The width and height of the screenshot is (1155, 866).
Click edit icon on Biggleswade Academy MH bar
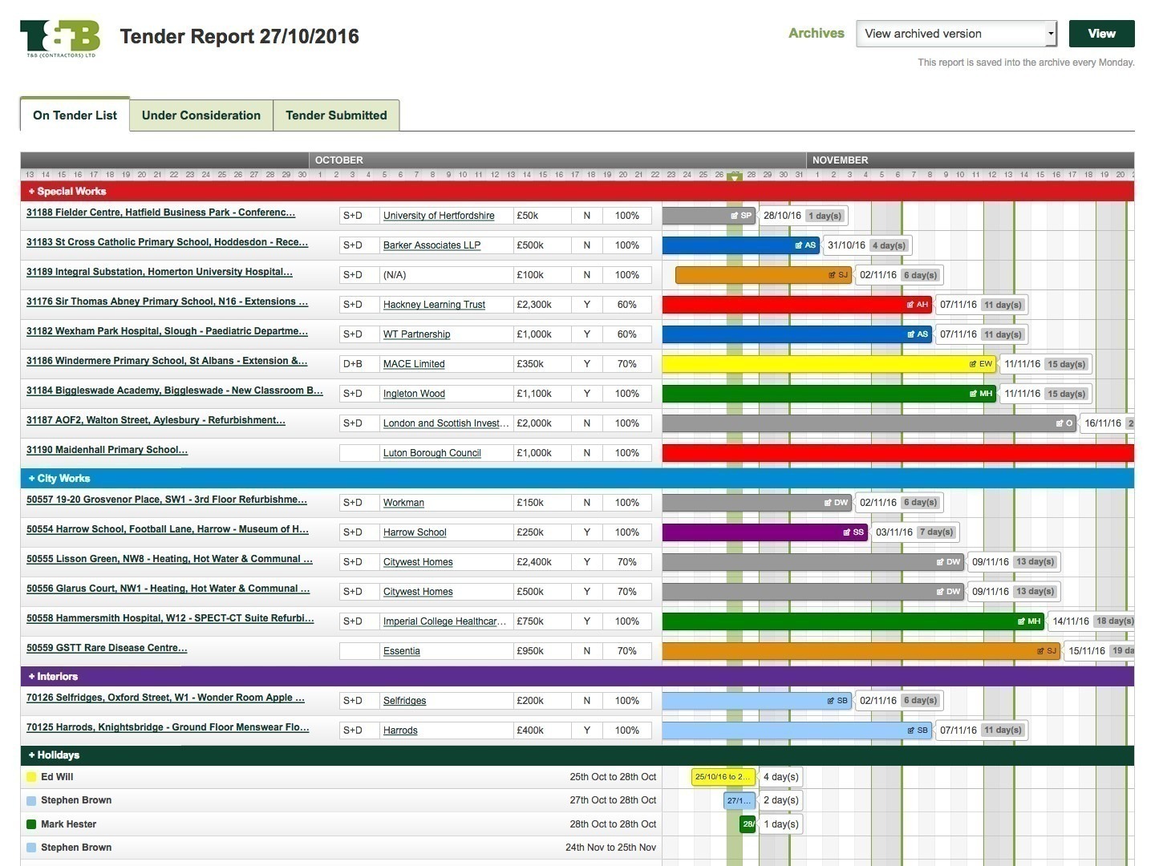[x=973, y=394]
